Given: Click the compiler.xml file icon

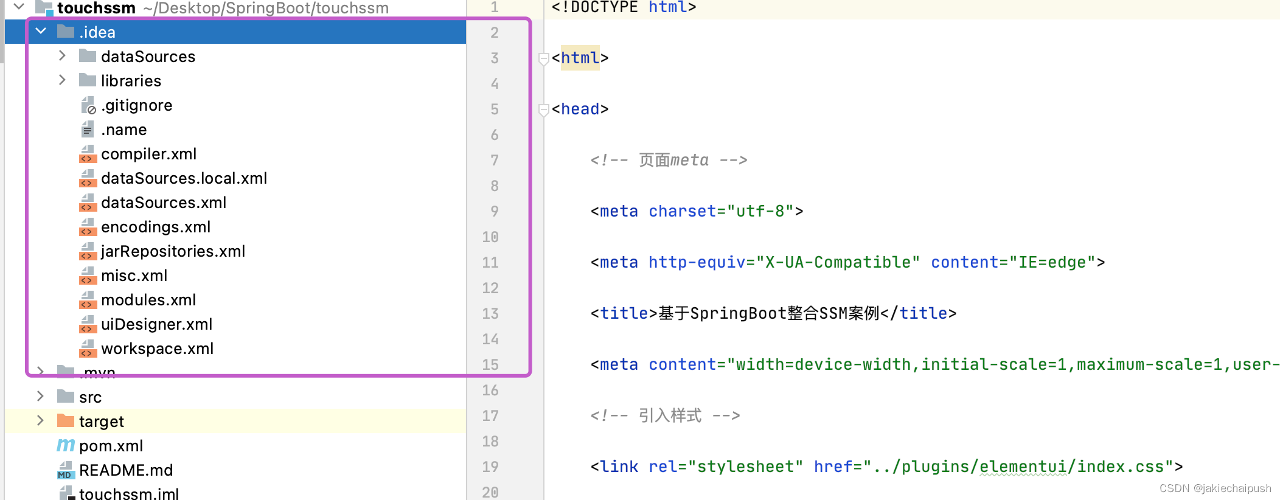Looking at the screenshot, I should point(88,154).
